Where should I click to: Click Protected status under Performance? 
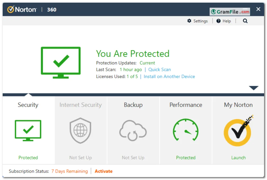pos(186,158)
